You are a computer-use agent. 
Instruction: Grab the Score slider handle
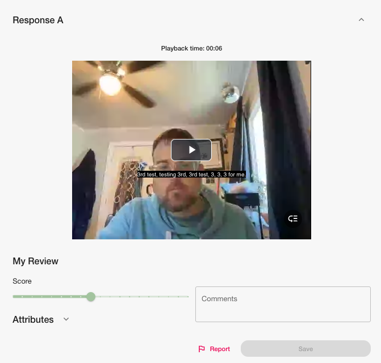pos(91,297)
